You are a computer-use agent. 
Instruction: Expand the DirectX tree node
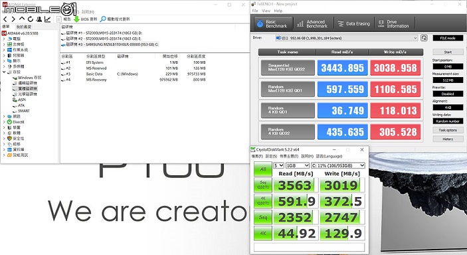[x=4, y=122]
